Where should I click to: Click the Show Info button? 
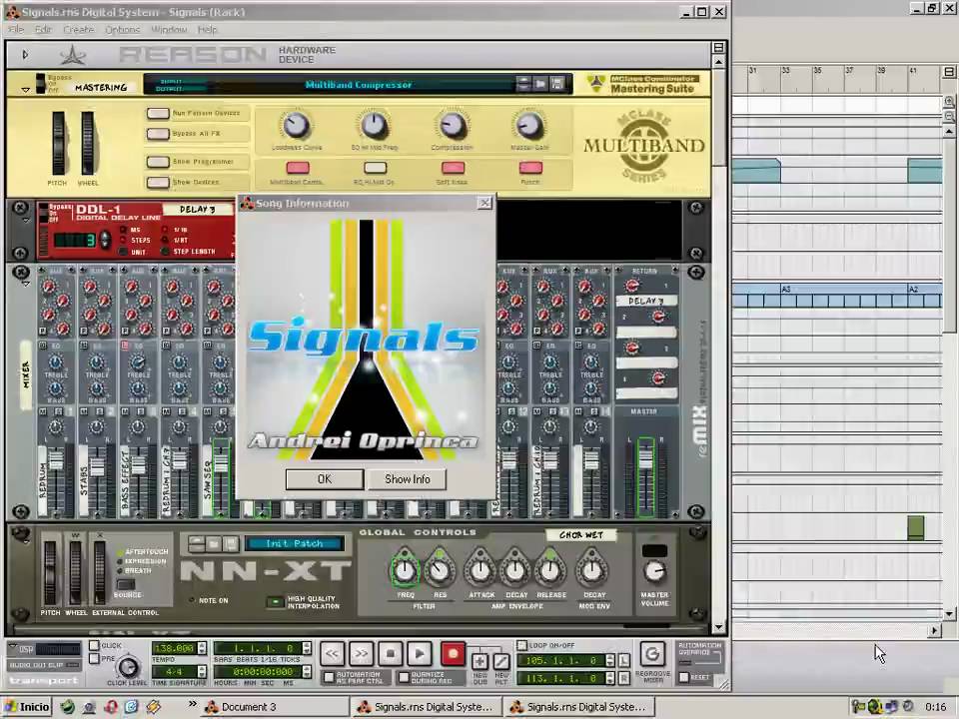click(x=408, y=479)
